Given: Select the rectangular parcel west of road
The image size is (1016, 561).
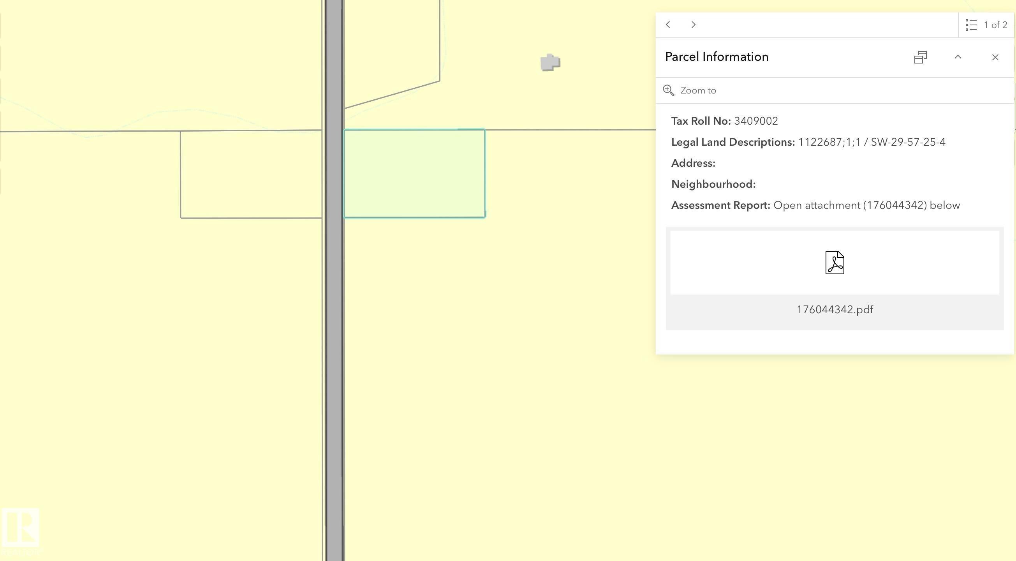Looking at the screenshot, I should point(251,175).
